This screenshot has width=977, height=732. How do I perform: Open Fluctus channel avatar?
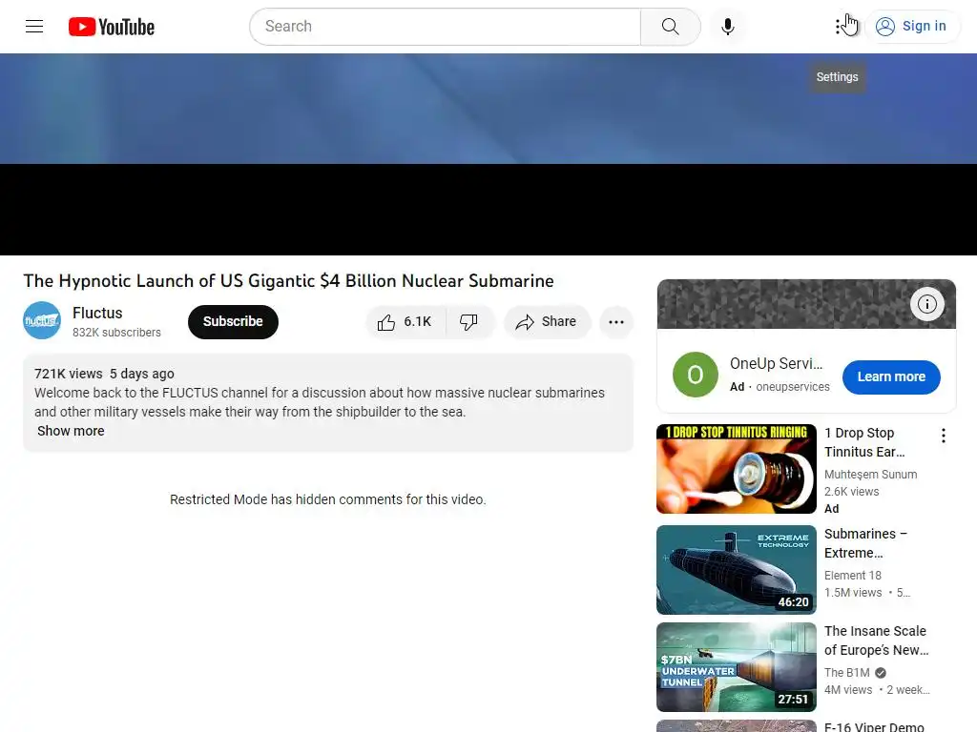click(x=42, y=320)
